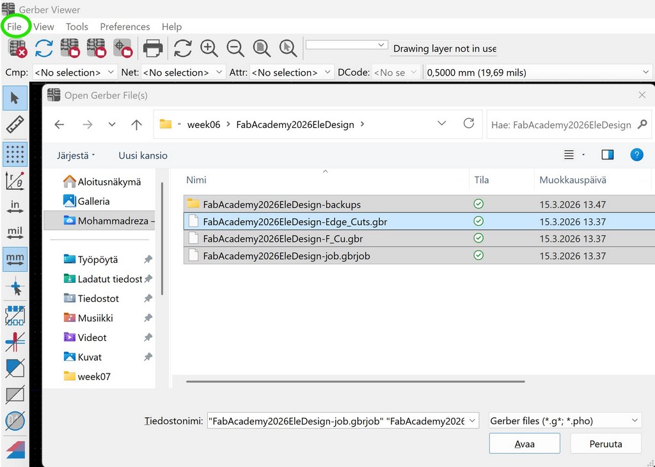
Task: Click the Avaa button
Action: pyautogui.click(x=525, y=443)
